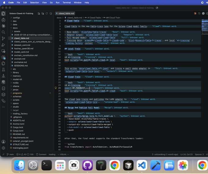Select the clawd_fable.md editor tab

pyautogui.click(x=65, y=13)
